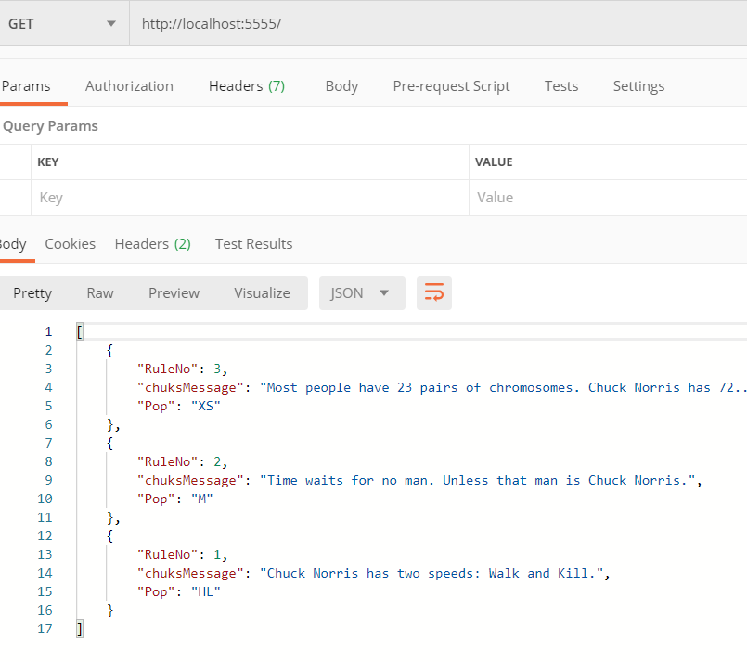The image size is (747, 662).
Task: Click the request URL field
Action: [436, 23]
